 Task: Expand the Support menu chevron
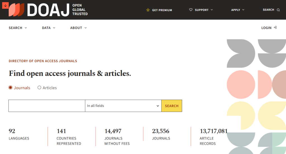212,10
